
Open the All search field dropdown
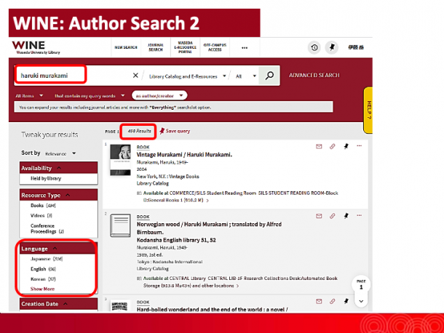click(246, 76)
